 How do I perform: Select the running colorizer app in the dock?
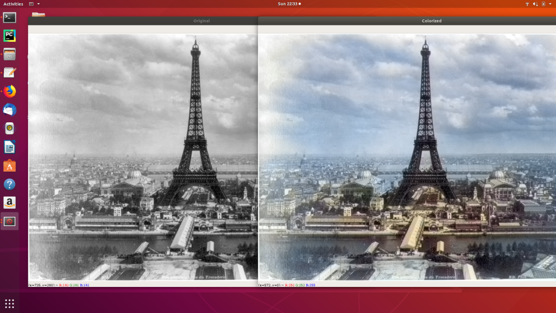pos(9,221)
